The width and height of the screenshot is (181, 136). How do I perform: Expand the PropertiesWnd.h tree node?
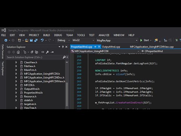coord(16,93)
